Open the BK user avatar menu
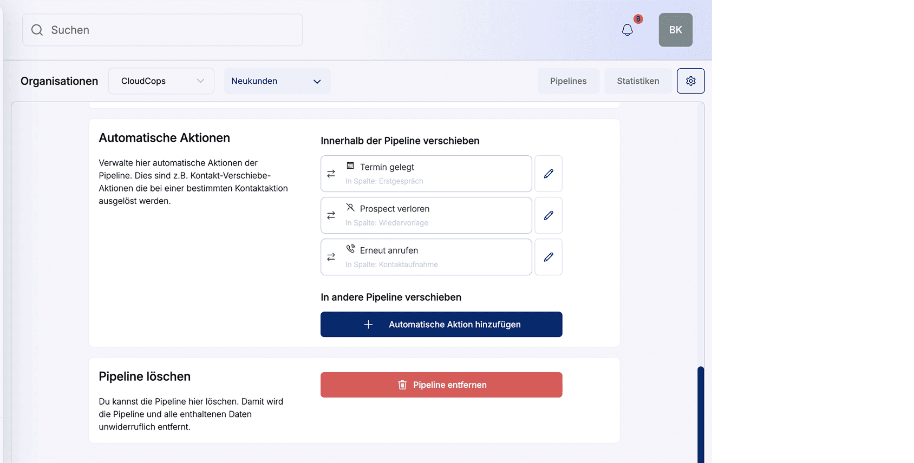The height and width of the screenshot is (463, 914). (675, 30)
